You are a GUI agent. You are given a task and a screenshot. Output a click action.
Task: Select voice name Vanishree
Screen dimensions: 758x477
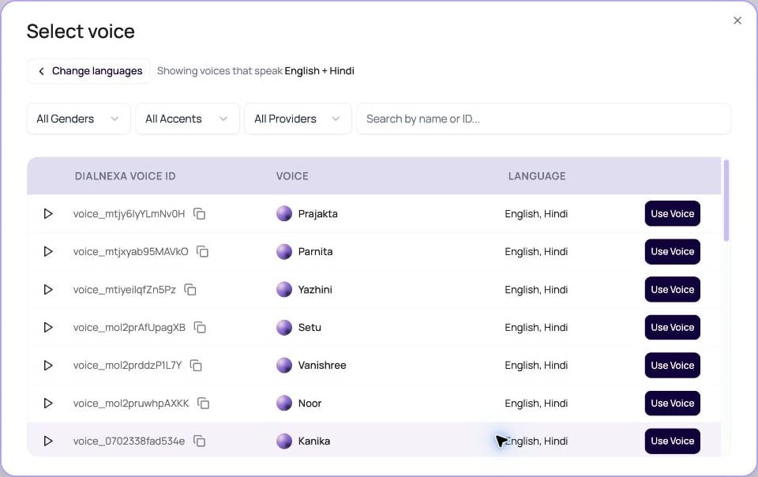322,366
